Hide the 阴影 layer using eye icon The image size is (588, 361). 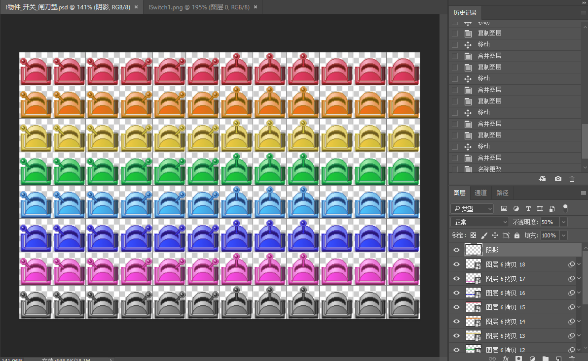(456, 250)
